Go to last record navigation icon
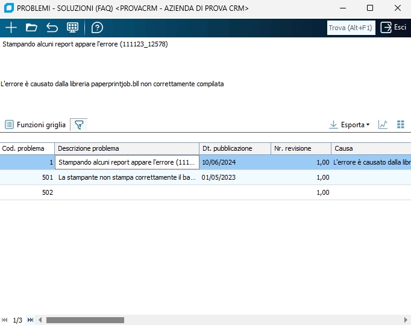The height and width of the screenshot is (325, 411). click(x=30, y=320)
